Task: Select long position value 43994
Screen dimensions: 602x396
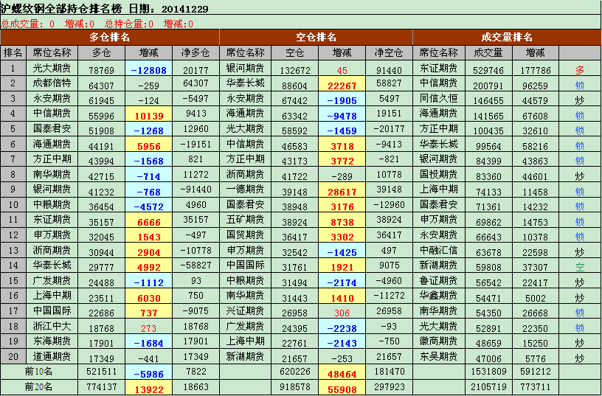Action: click(x=101, y=161)
